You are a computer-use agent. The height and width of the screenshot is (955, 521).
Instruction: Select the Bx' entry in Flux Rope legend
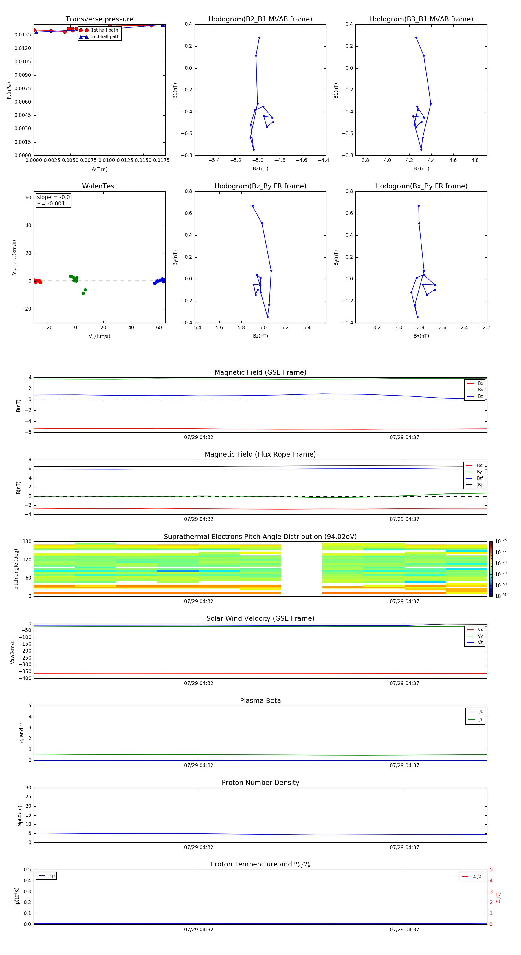point(475,466)
